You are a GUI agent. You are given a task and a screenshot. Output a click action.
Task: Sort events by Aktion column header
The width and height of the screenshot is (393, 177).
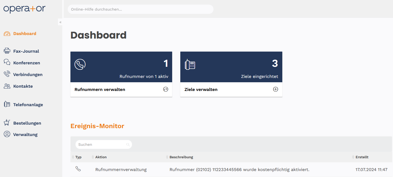point(101,157)
